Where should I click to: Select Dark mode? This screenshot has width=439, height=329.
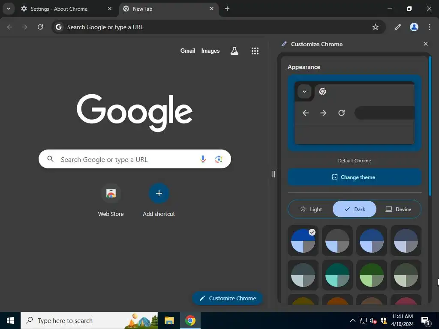(x=355, y=209)
